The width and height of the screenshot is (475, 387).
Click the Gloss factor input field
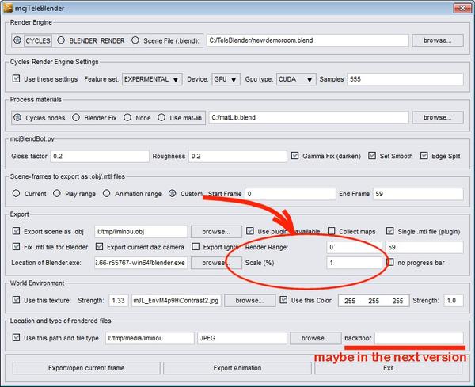coord(100,156)
